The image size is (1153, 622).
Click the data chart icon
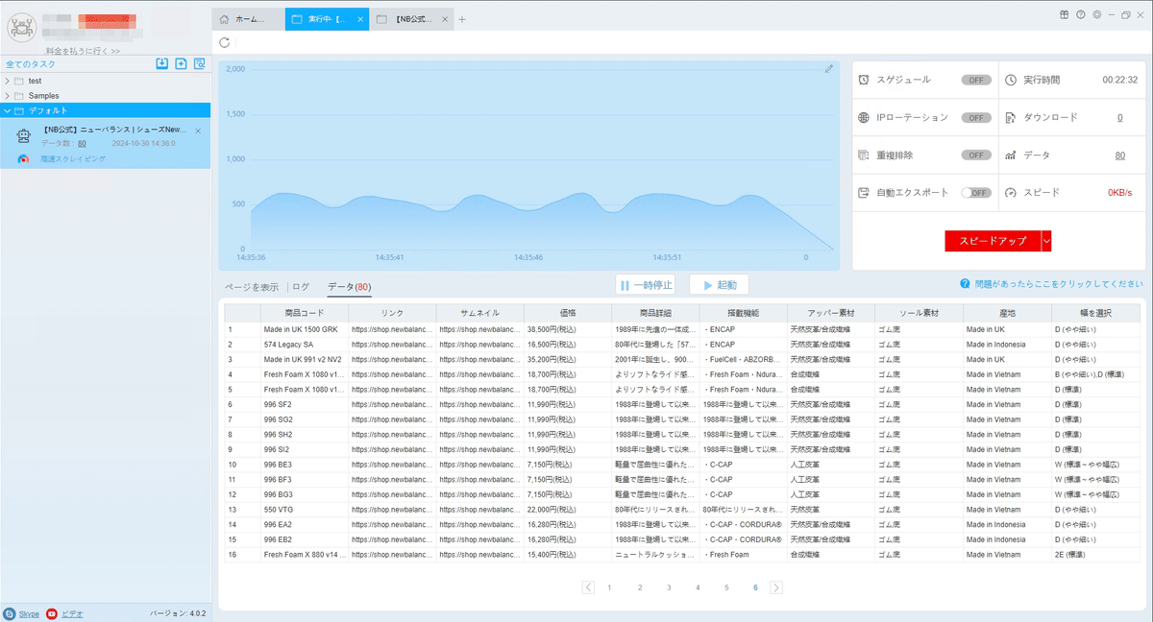tap(1011, 155)
